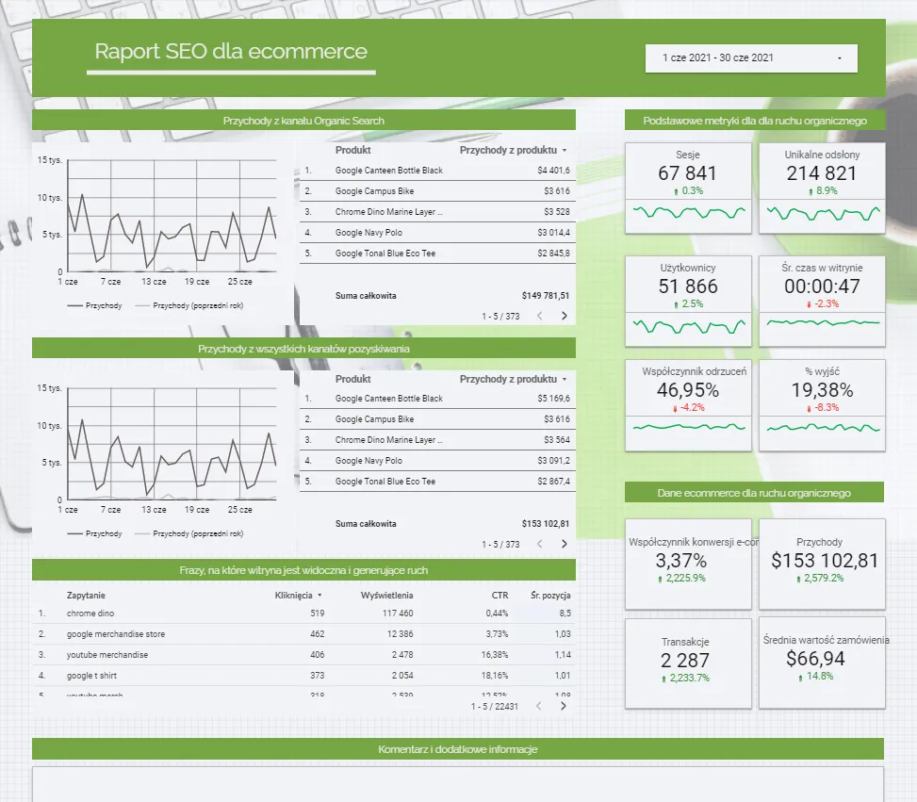The height and width of the screenshot is (802, 917).
Task: Sort Organic Search table by Przychody z produktu
Action: coord(513,151)
